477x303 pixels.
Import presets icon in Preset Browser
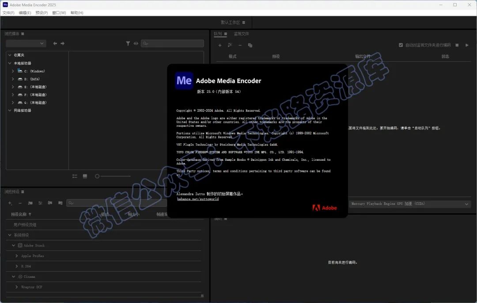click(x=50, y=203)
